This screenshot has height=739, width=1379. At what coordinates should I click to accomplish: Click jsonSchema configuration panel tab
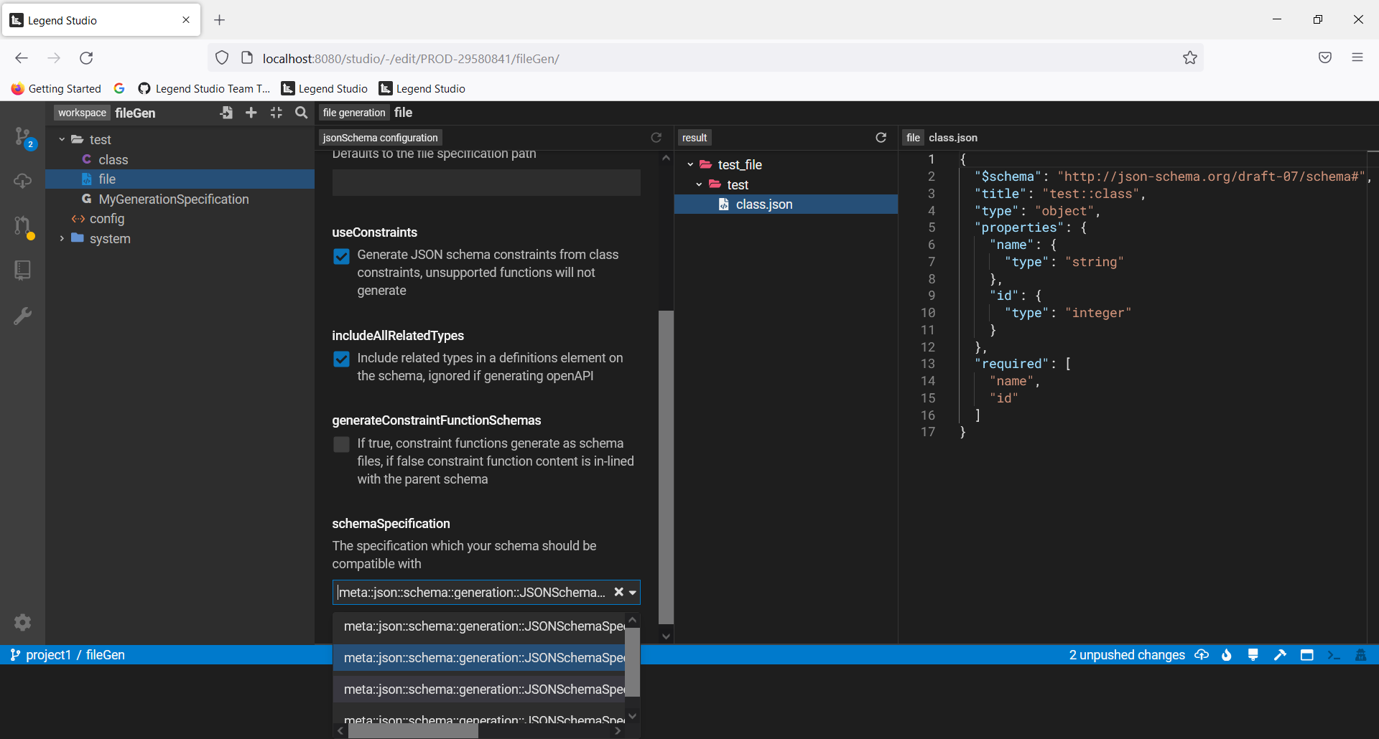[380, 138]
